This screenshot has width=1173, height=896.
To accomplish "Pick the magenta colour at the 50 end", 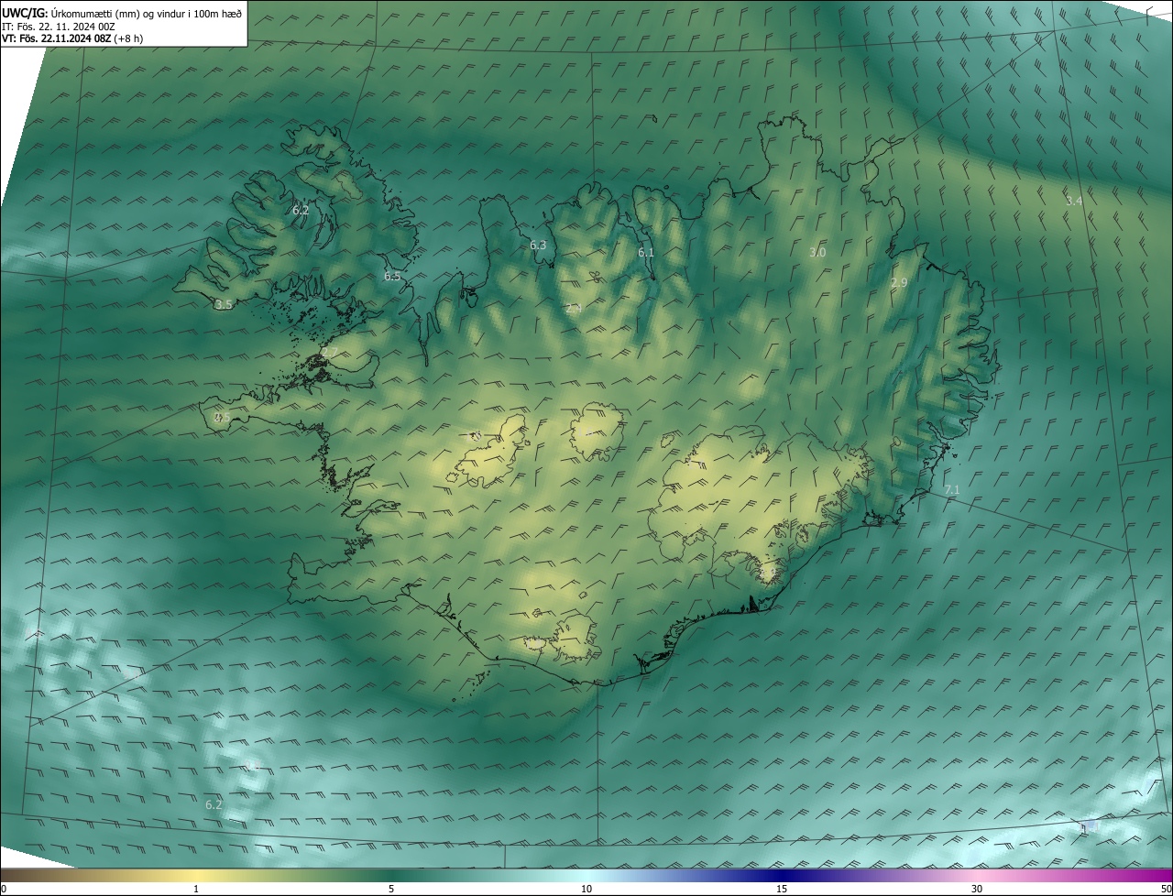I will (x=1166, y=875).
